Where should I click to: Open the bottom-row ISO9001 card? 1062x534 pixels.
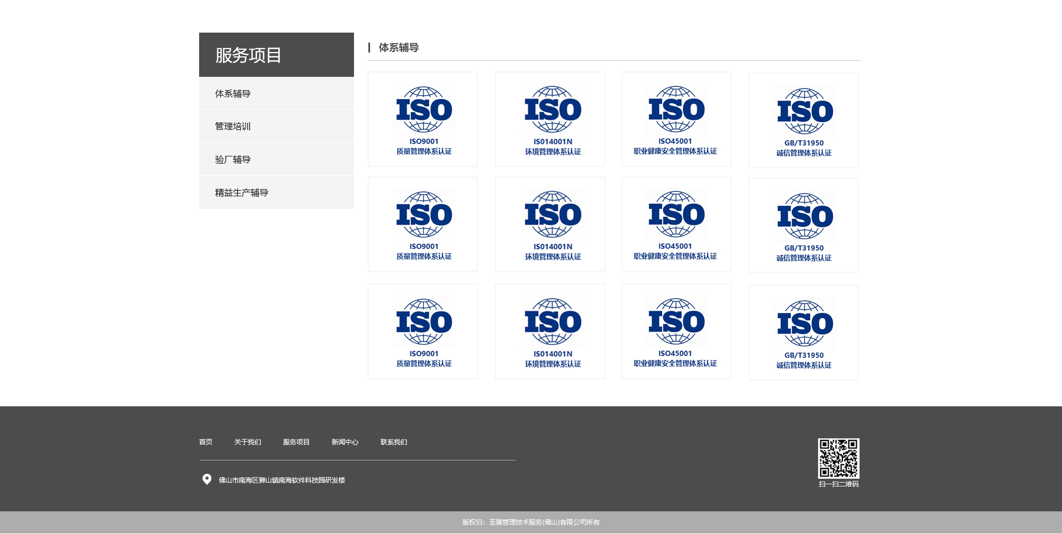click(423, 332)
